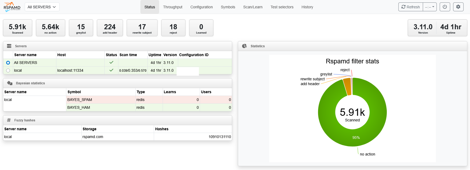Go to the Symbols tab
This screenshot has width=470, height=170.
[228, 7]
